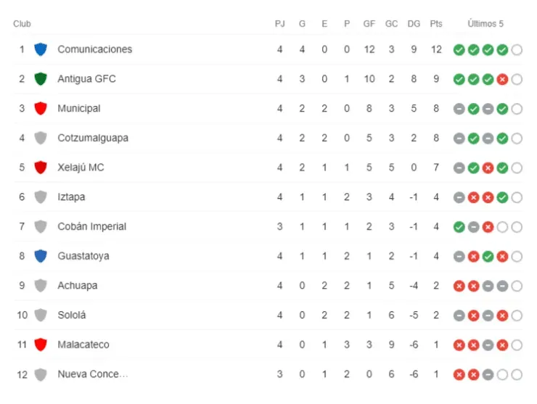Click the Club column header
Screen dimensions: 537x404
(22, 24)
